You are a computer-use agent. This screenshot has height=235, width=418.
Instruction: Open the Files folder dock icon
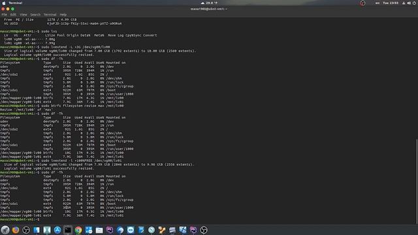click(x=99, y=230)
